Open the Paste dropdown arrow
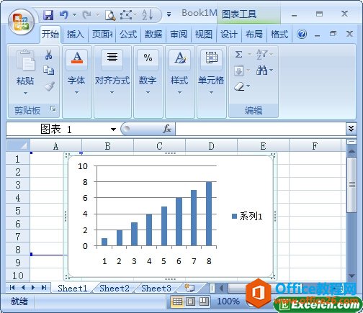The width and height of the screenshot is (363, 313). coord(25,93)
